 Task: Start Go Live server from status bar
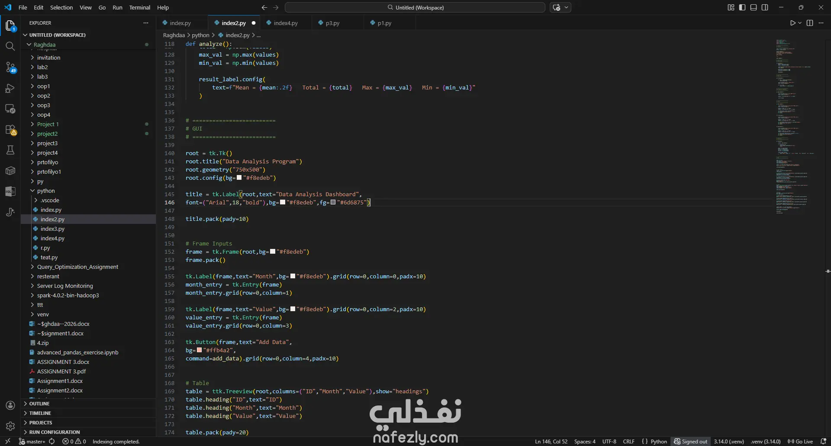800,441
